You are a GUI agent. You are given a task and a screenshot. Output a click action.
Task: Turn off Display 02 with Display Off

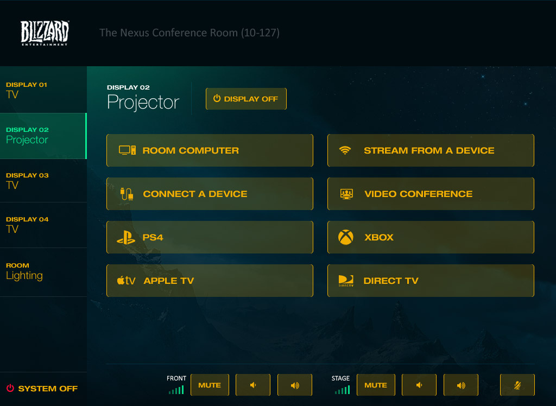pyautogui.click(x=246, y=99)
